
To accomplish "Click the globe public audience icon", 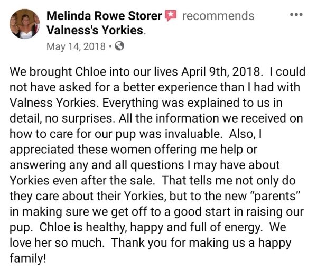I will pyautogui.click(x=119, y=46).
